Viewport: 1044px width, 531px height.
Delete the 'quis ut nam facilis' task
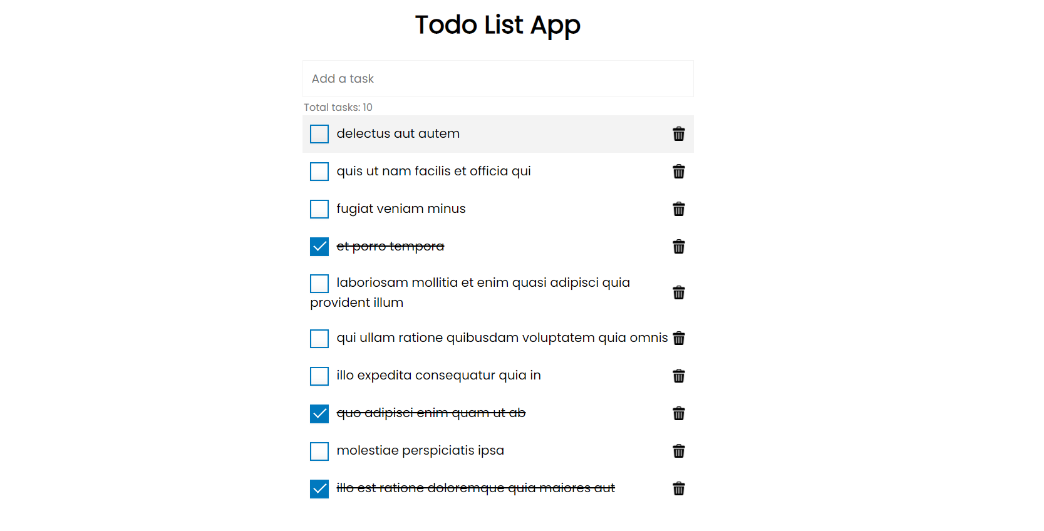coord(678,172)
